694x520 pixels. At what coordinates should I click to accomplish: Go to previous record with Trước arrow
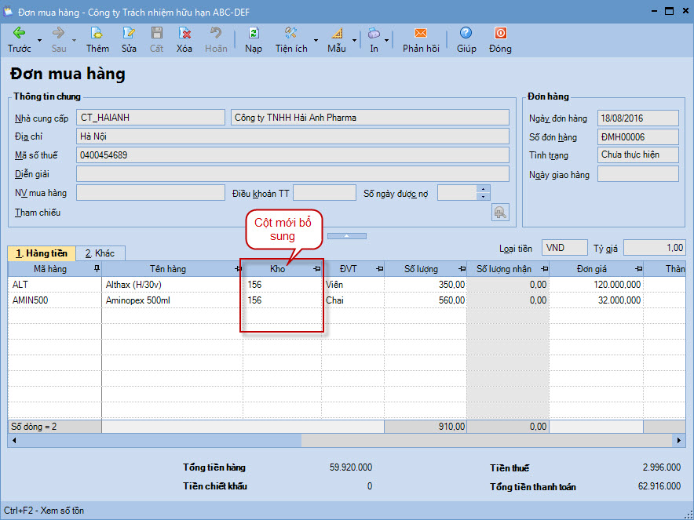(19, 33)
